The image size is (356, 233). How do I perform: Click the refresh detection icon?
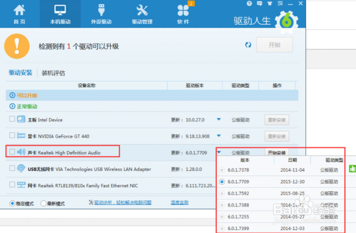[248, 45]
